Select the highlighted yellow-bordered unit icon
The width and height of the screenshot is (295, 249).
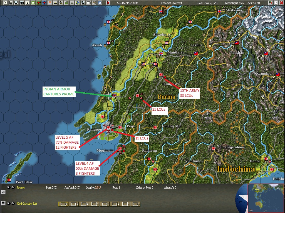point(63,204)
